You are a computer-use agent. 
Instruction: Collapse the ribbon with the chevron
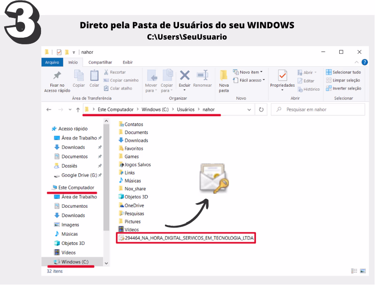(356, 62)
